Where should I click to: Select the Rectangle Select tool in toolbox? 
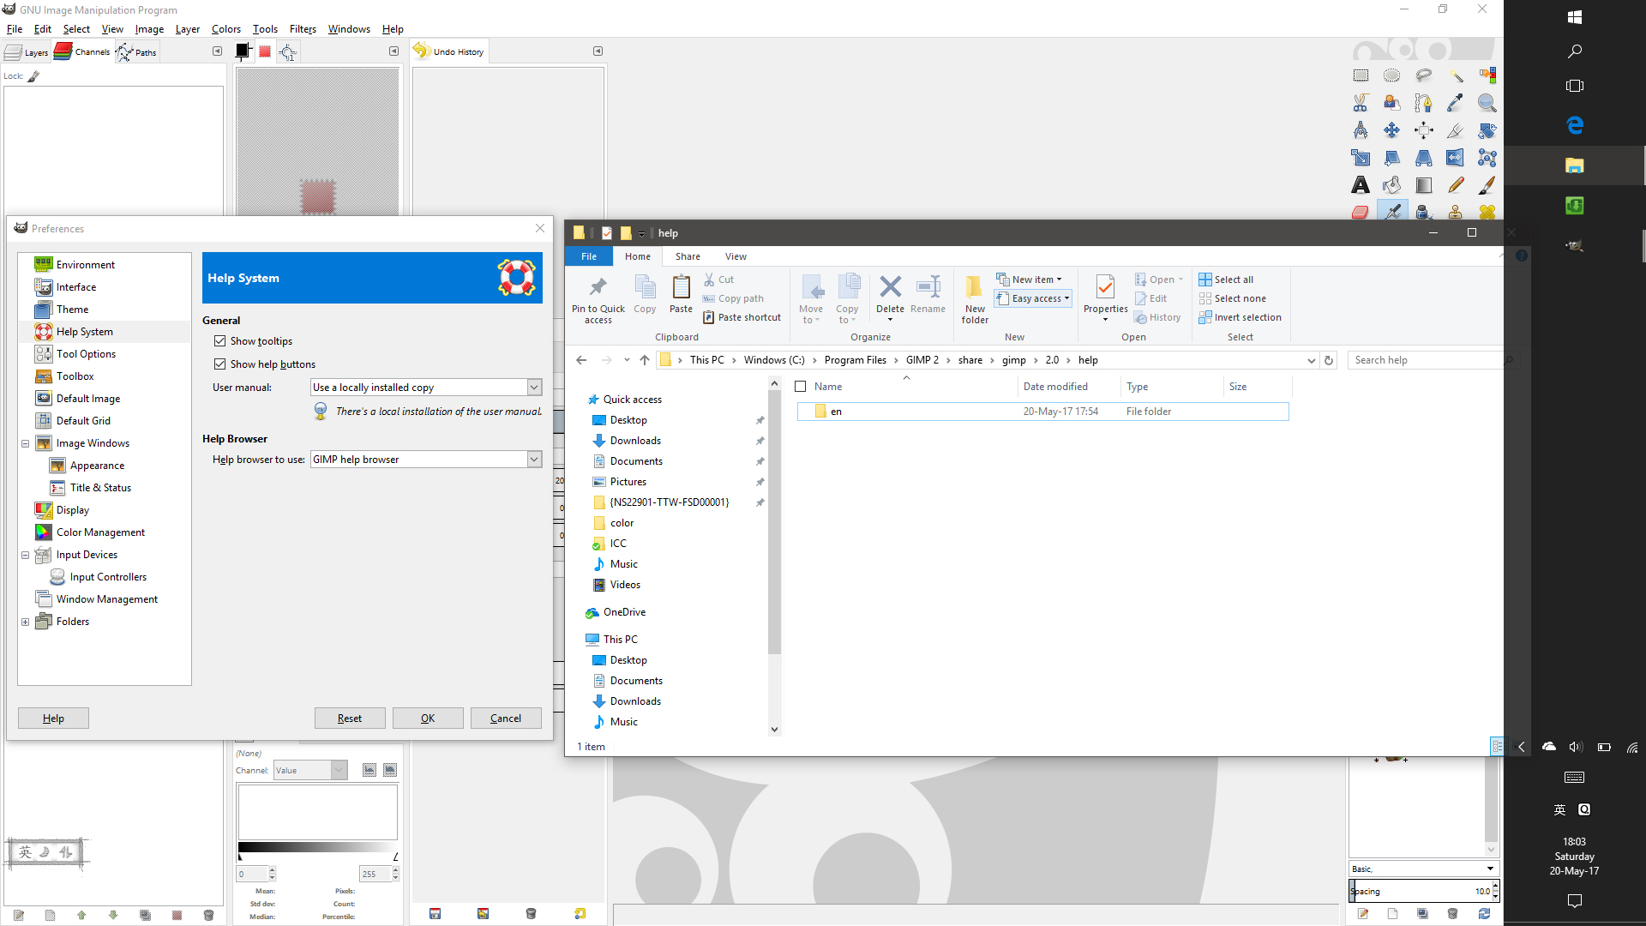point(1361,75)
